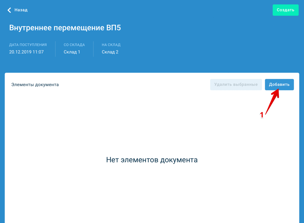
Task: Click the Склад 1 source warehouse value
Action: 72,52
